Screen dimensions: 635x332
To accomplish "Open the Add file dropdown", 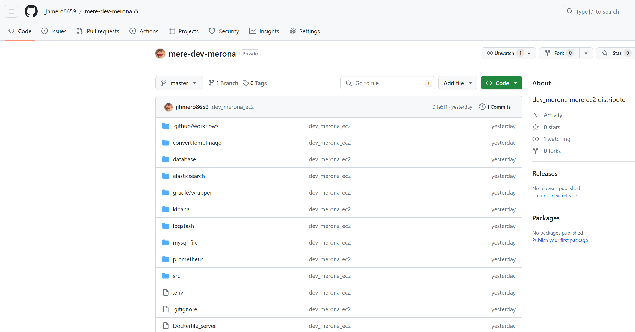I will click(458, 83).
